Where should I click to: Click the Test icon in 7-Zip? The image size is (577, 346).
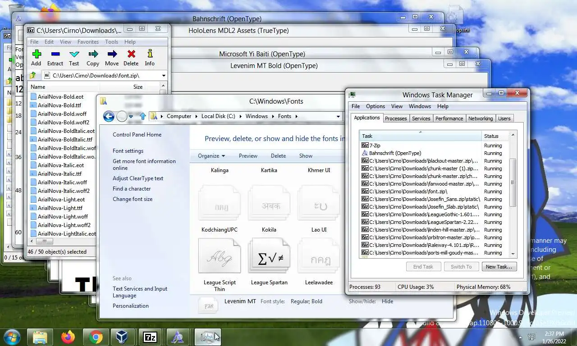74,55
